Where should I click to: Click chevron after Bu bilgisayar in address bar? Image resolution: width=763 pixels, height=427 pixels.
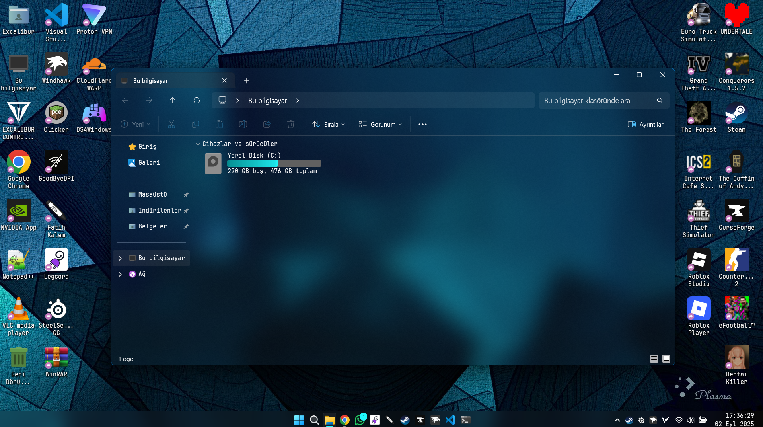[298, 100]
